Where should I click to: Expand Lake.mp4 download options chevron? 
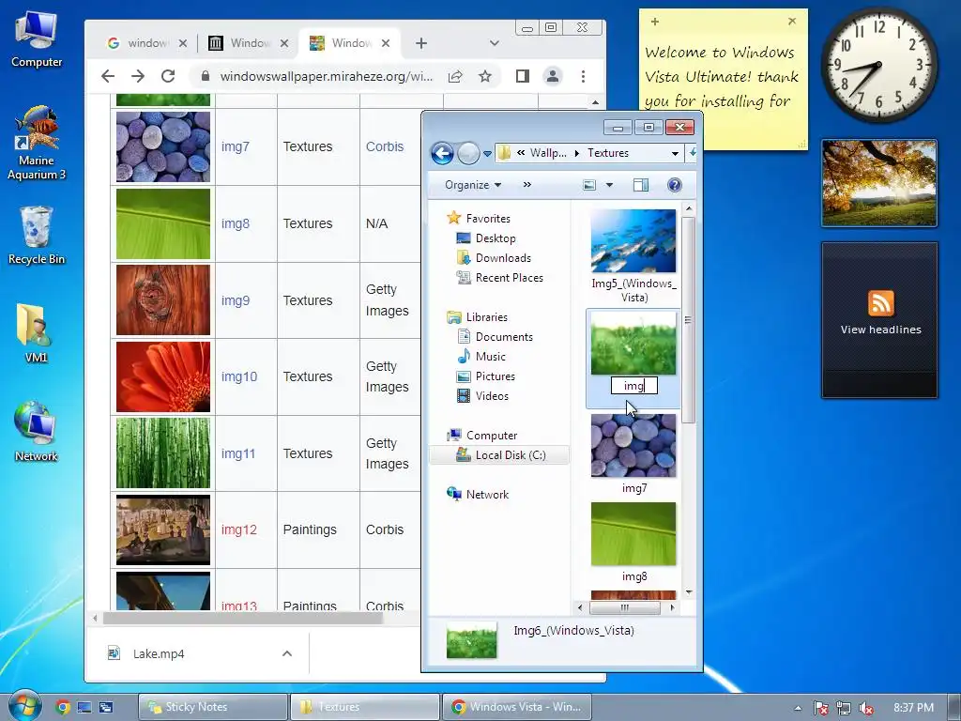[287, 653]
